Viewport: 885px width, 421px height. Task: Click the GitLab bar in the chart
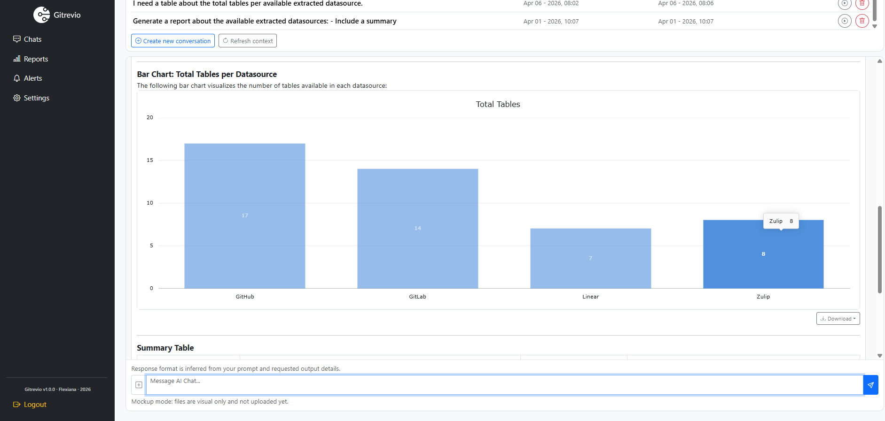click(x=418, y=229)
